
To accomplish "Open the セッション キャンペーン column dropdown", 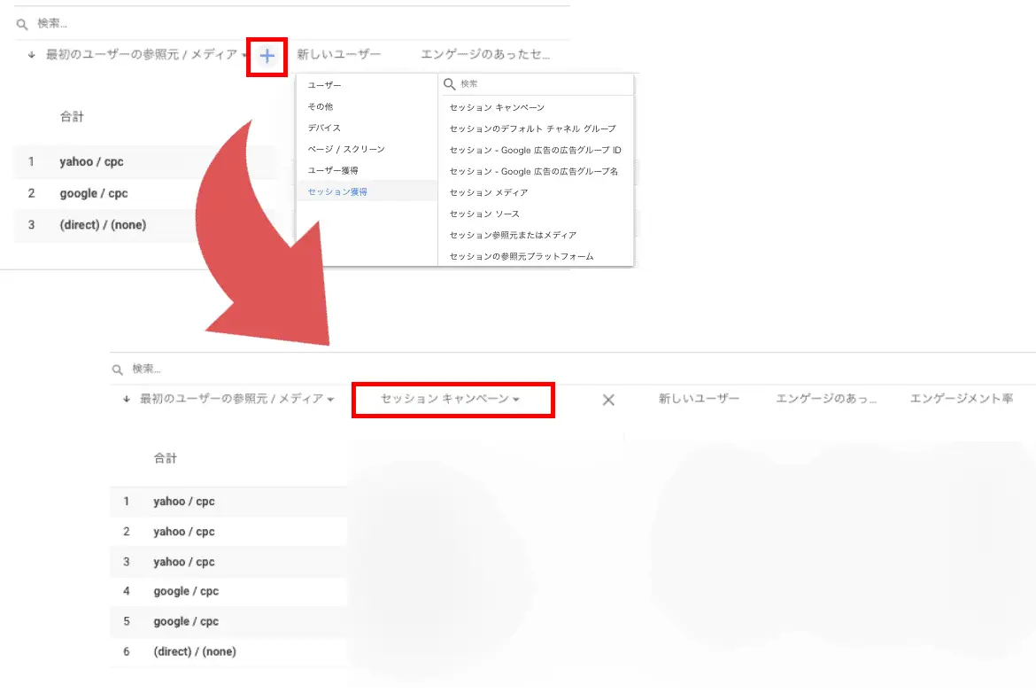I will click(517, 400).
